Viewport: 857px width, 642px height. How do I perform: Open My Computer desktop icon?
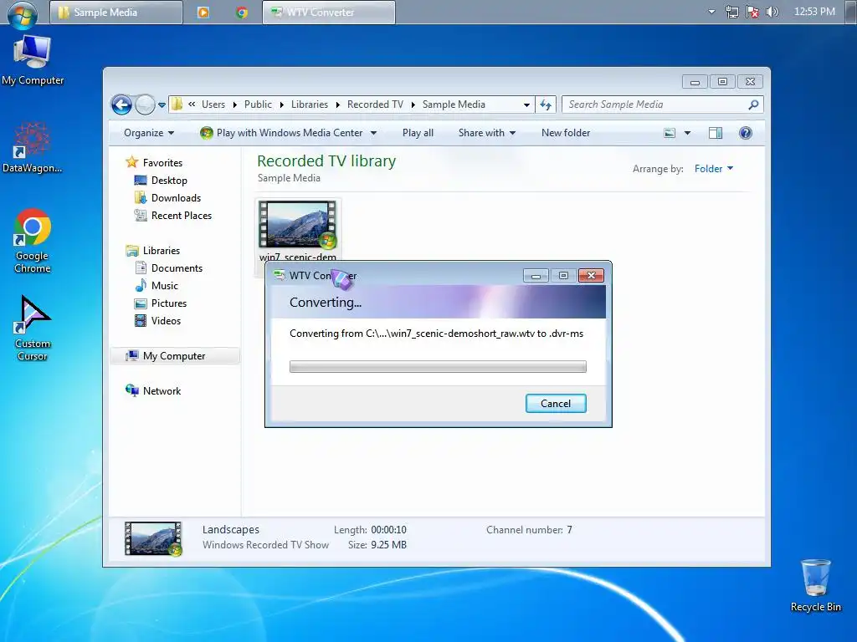point(33,60)
